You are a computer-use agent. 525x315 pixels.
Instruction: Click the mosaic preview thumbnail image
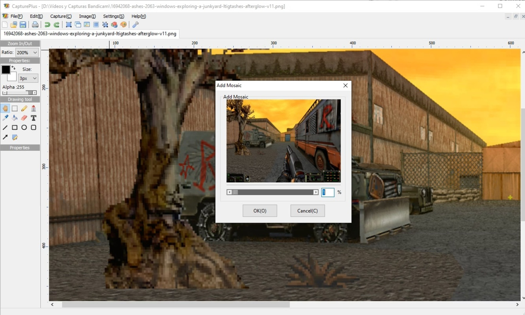(284, 141)
